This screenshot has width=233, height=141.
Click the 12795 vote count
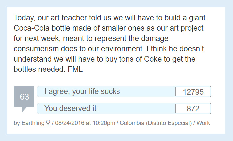coord(193,92)
